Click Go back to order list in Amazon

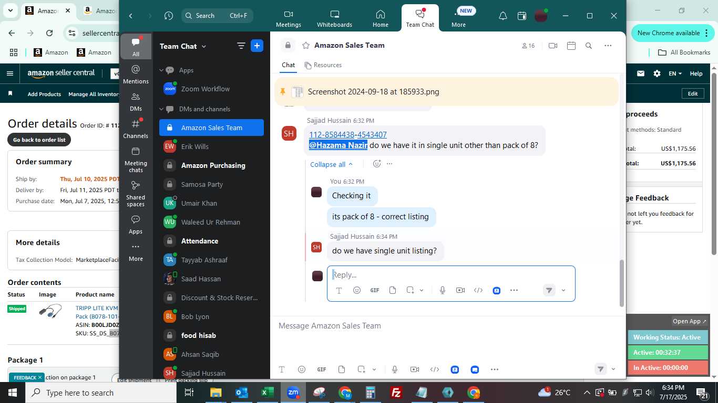click(39, 140)
